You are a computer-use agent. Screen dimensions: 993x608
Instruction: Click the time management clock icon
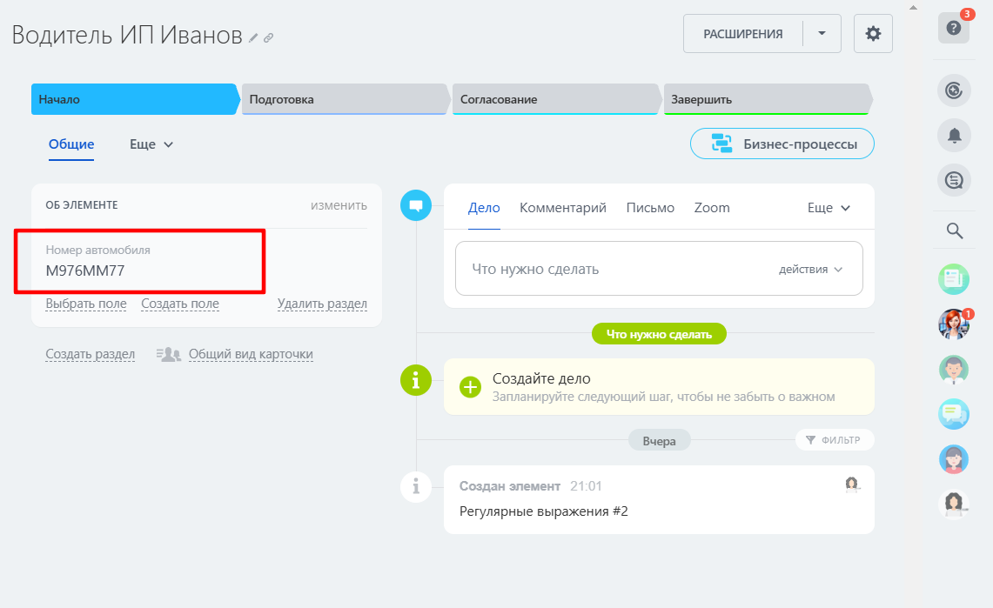pyautogui.click(x=954, y=90)
